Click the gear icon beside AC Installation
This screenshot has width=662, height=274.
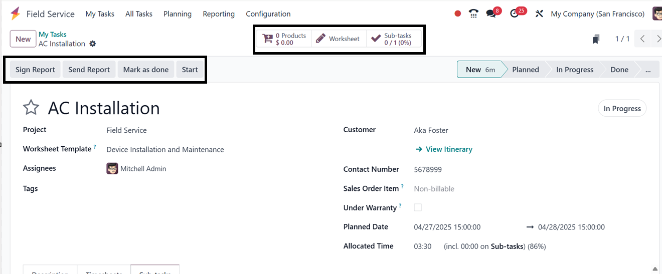92,44
